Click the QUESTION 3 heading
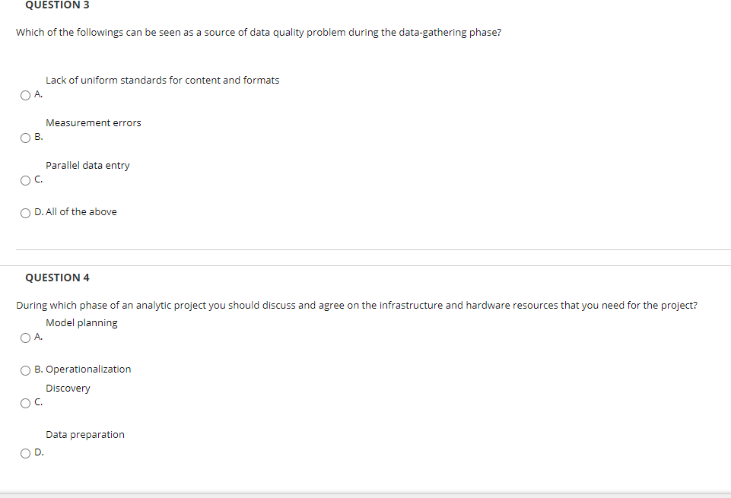The height and width of the screenshot is (498, 731). [x=56, y=5]
